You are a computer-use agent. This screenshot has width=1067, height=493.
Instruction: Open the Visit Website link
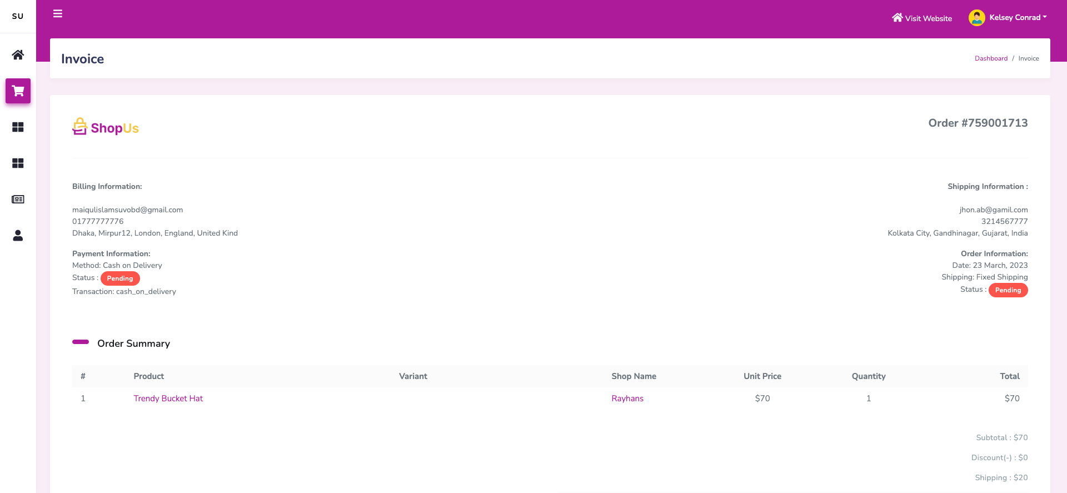tap(922, 18)
